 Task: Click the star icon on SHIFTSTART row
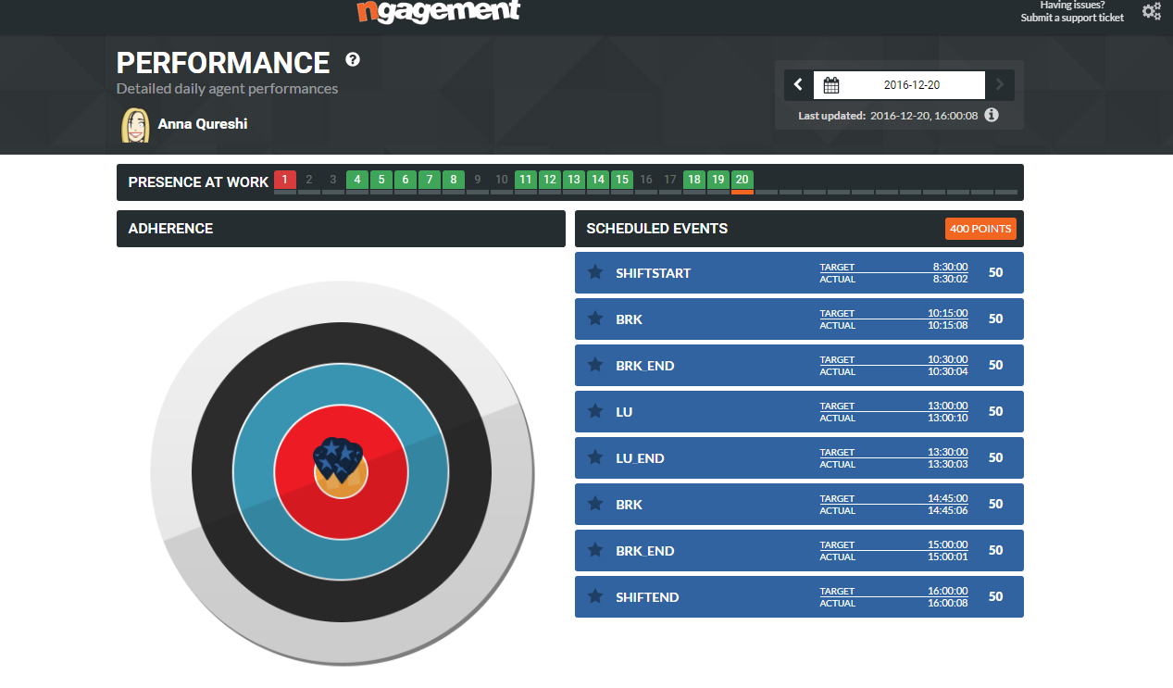pyautogui.click(x=596, y=273)
